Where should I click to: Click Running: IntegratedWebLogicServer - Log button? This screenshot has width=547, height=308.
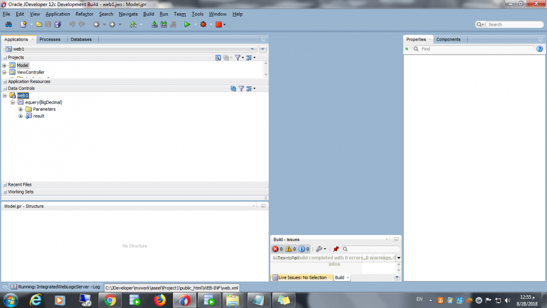click(x=55, y=287)
